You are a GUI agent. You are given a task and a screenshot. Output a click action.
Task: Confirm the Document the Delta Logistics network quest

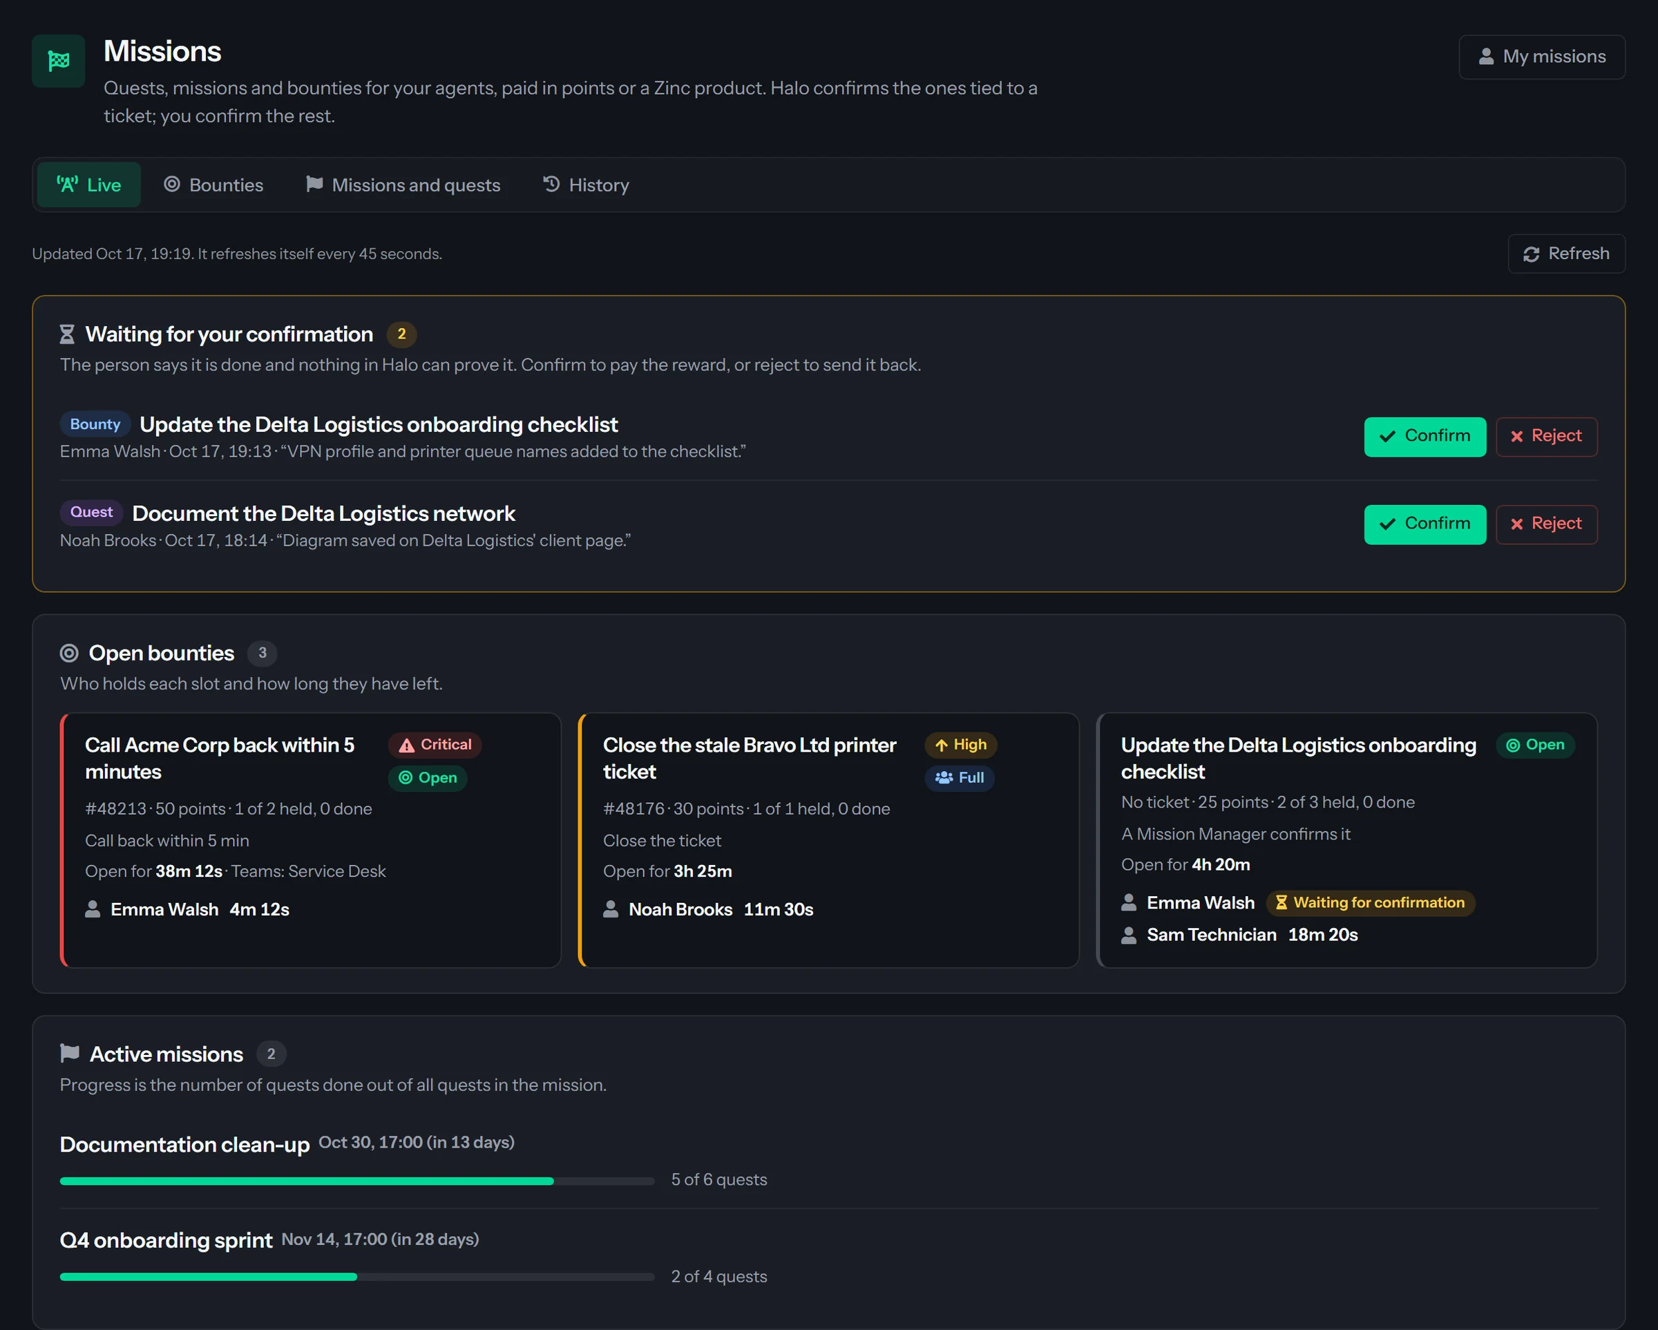click(x=1424, y=524)
